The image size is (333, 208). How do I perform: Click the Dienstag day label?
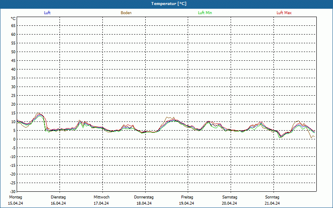58,197
